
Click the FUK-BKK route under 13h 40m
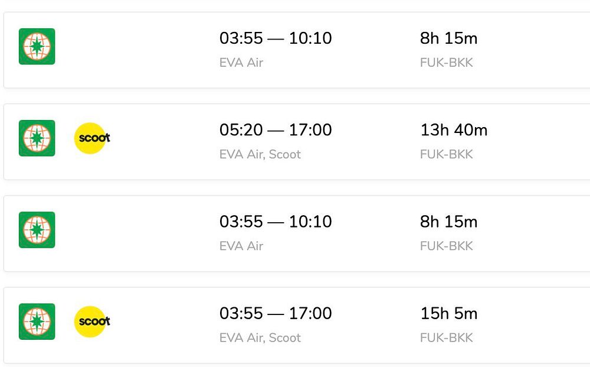click(446, 154)
